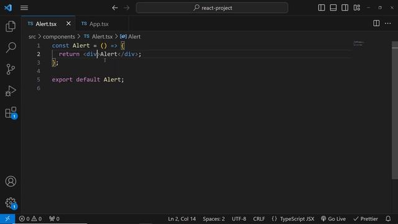
Task: Click the notifications bell icon
Action: point(388,218)
